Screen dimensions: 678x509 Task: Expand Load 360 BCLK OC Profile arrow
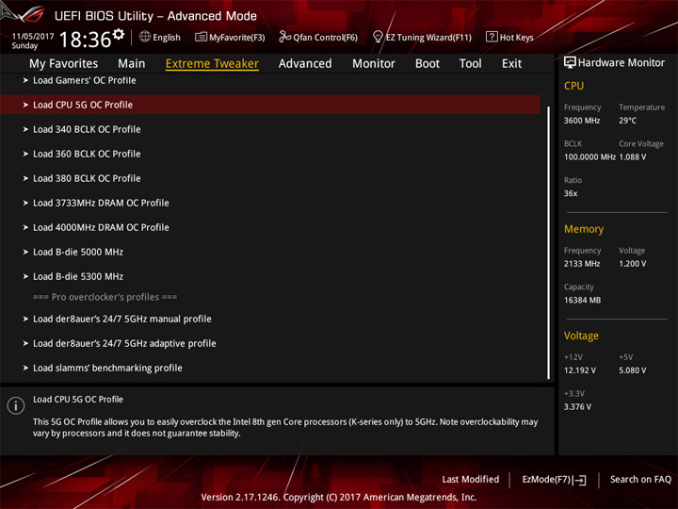tap(25, 154)
